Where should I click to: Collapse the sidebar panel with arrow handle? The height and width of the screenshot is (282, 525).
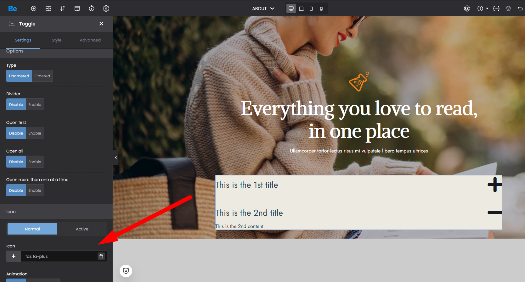click(x=116, y=158)
